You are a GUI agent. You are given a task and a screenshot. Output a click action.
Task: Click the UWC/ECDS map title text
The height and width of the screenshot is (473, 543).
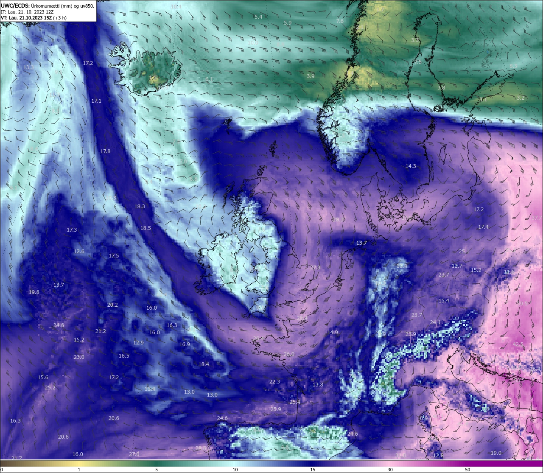(47, 6)
